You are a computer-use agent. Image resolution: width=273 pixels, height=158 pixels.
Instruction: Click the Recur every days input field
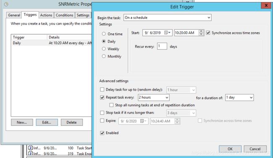coord(162,46)
